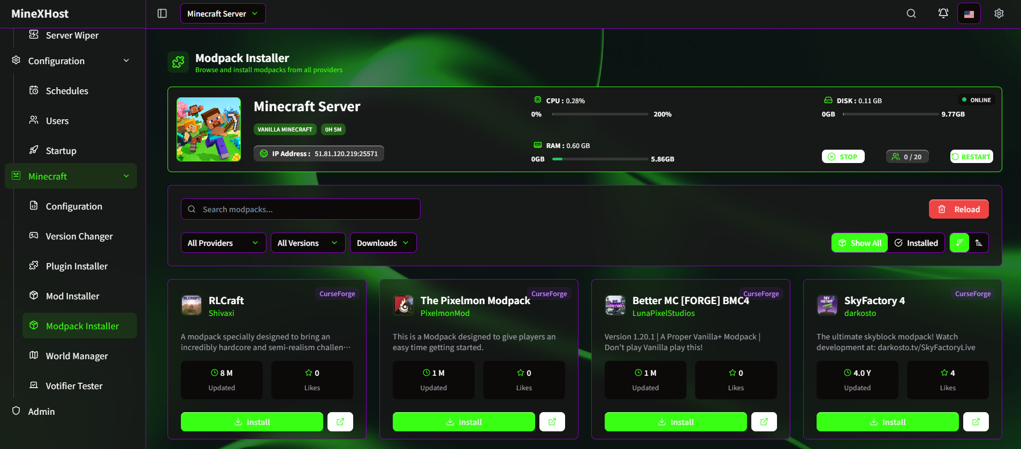
Task: Open the Admin sidebar section
Action: (x=71, y=412)
